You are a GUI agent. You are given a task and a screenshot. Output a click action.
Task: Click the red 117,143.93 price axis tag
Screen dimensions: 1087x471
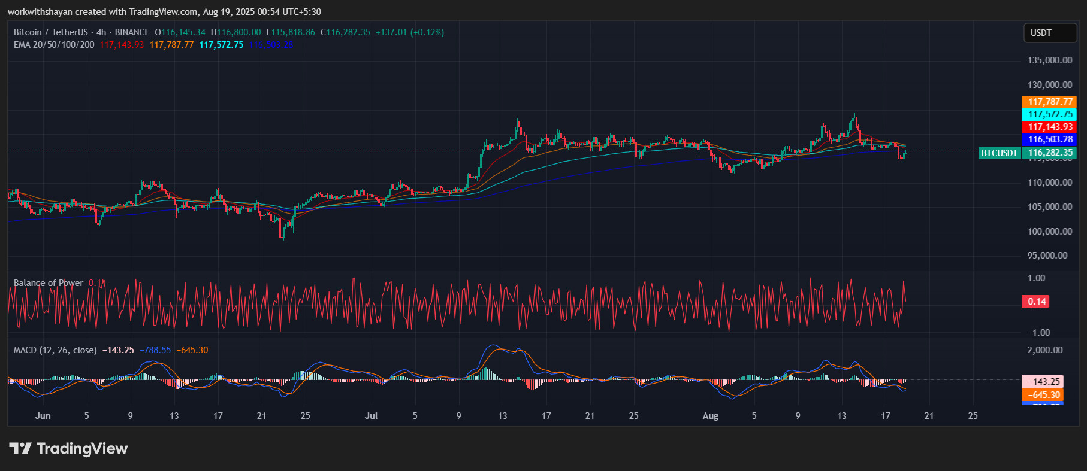[1049, 127]
